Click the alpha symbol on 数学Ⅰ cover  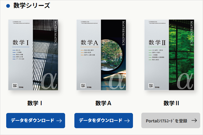point(49,81)
